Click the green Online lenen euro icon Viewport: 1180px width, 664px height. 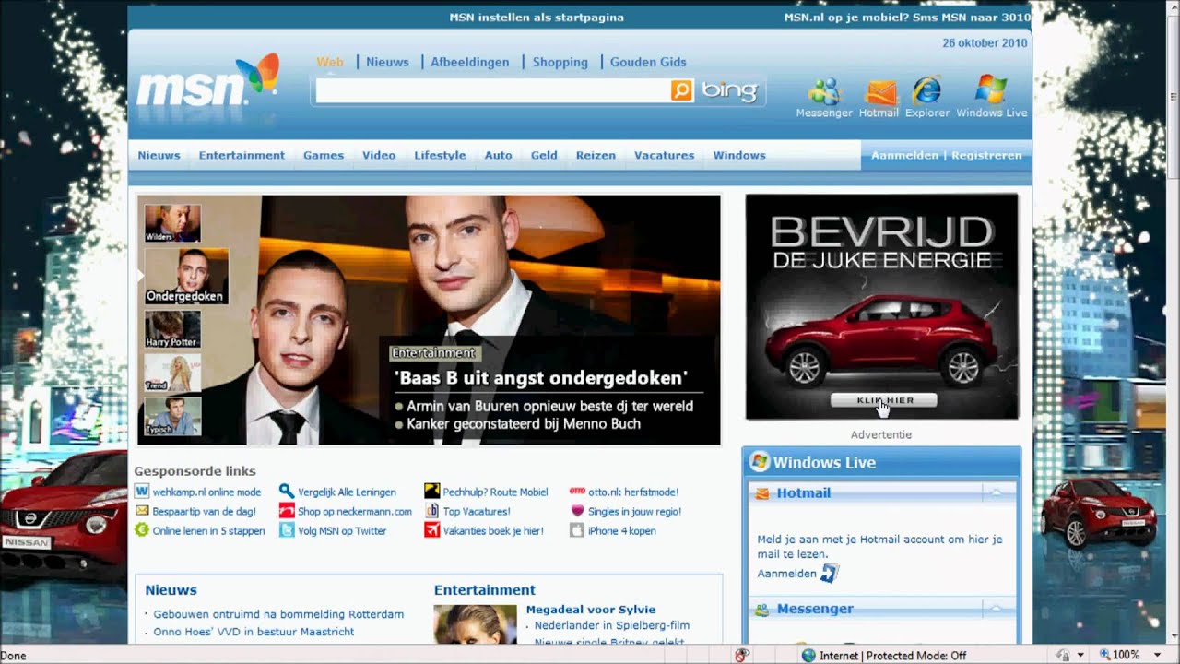click(142, 530)
